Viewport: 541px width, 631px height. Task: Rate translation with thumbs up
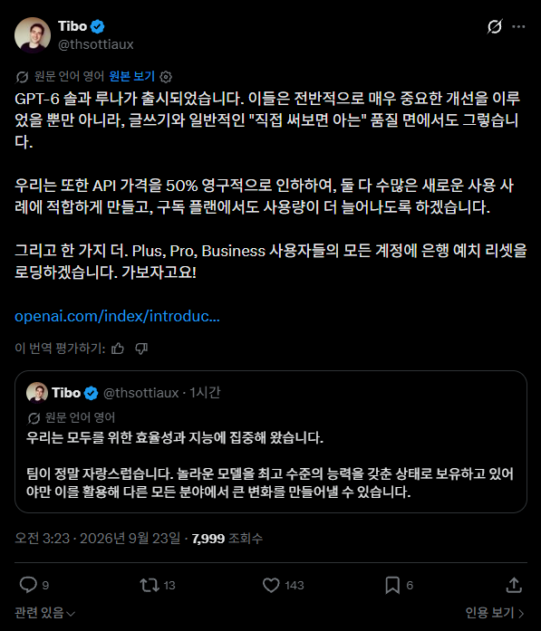tap(118, 349)
